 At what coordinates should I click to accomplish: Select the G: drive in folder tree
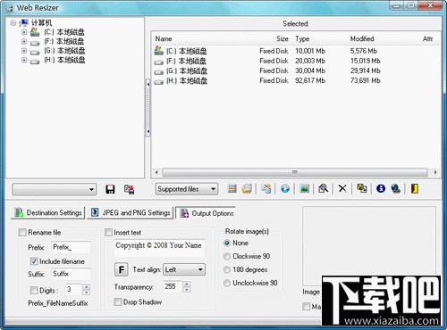(64, 51)
